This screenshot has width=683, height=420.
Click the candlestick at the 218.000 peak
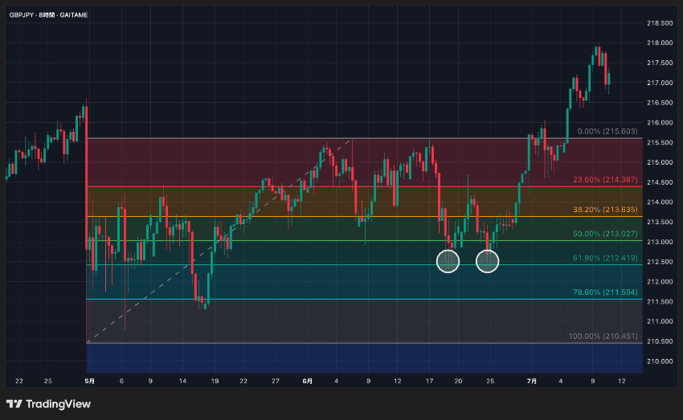[x=599, y=55]
